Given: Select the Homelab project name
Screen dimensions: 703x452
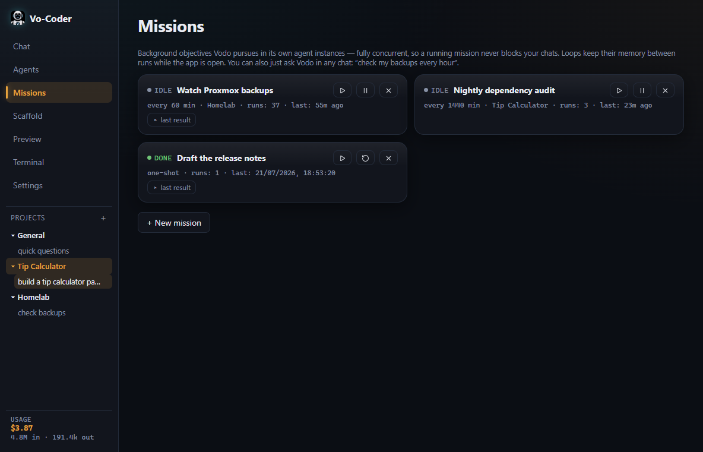Looking at the screenshot, I should (x=34, y=298).
